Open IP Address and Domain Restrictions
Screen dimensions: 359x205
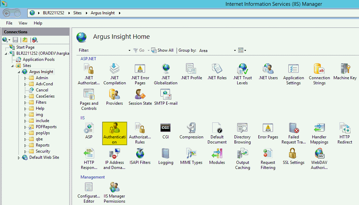[114, 159]
